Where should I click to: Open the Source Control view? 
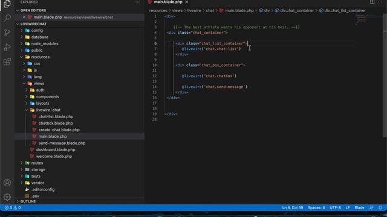[7, 33]
